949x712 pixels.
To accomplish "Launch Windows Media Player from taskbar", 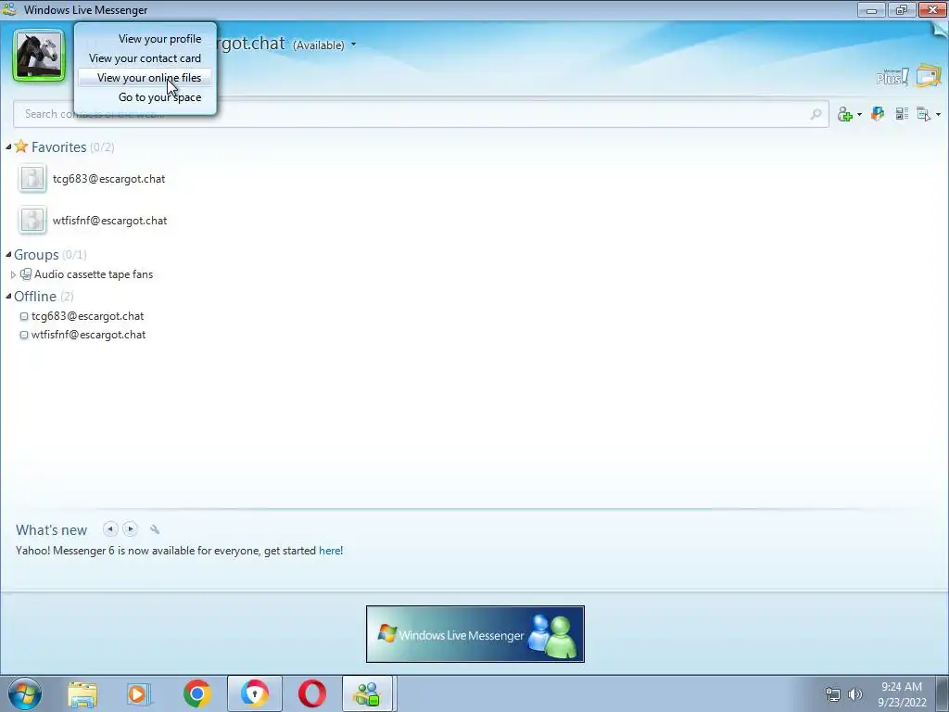I will click(138, 693).
